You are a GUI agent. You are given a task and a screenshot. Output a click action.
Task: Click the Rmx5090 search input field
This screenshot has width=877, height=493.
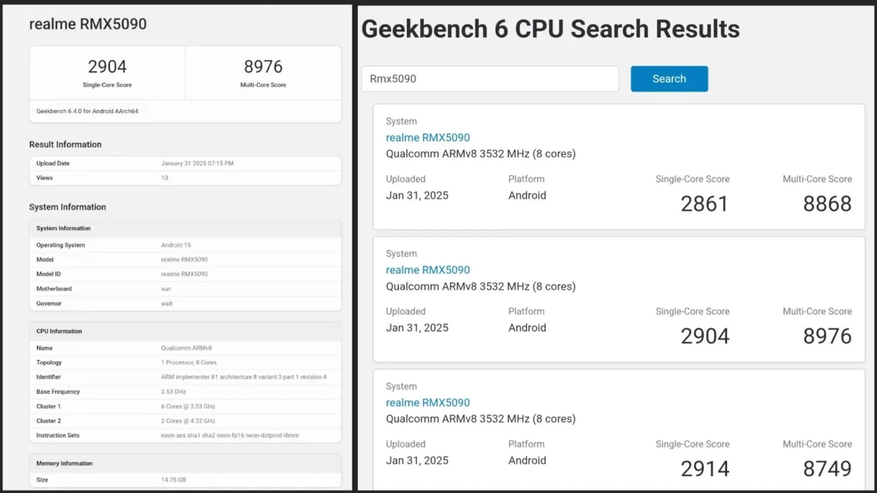[x=489, y=79]
